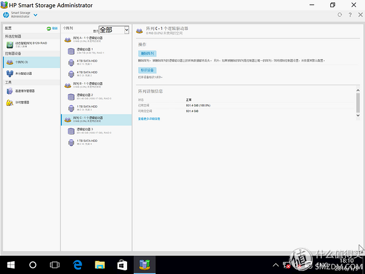Open the 查看更多详细信息 more details link

[x=149, y=119]
